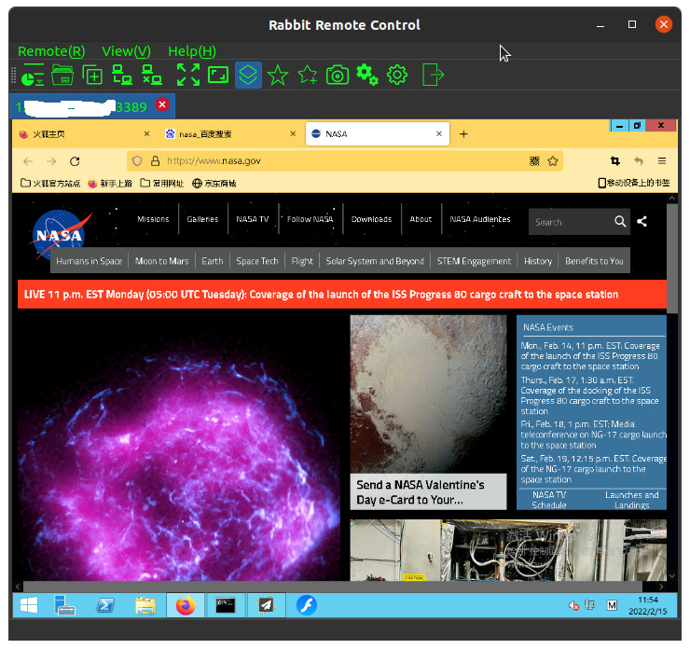Open the 京东商城 bookmark
Screen dimensions: 690x649
coord(214,183)
